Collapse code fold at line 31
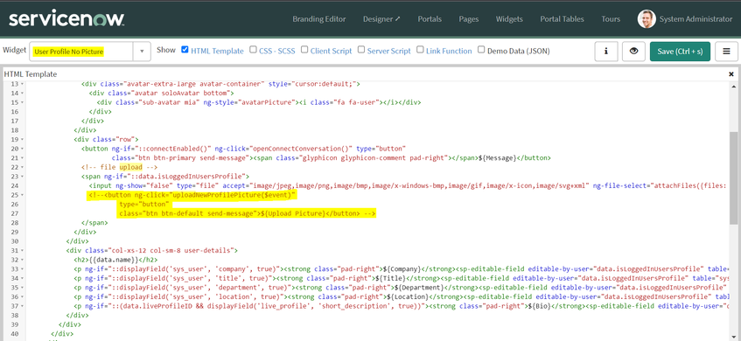This screenshot has height=341, width=741. click(x=23, y=250)
